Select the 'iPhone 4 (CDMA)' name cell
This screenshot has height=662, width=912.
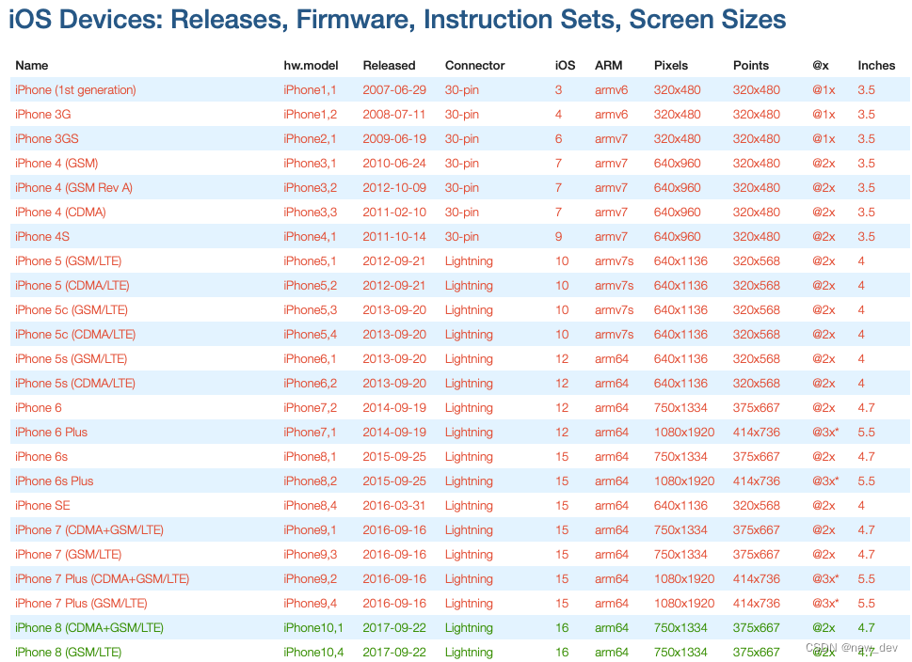[60, 213]
